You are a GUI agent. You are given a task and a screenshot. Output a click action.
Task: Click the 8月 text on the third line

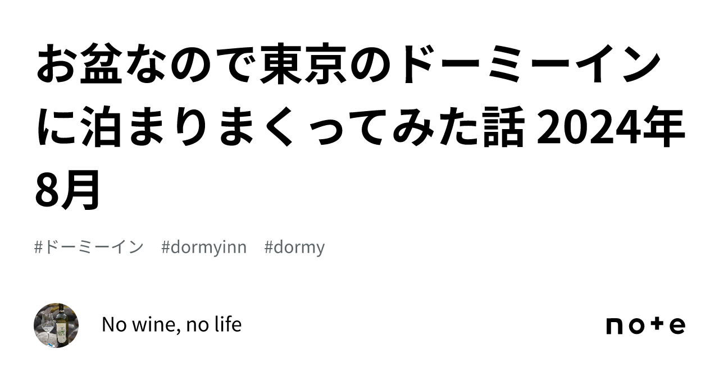click(68, 189)
